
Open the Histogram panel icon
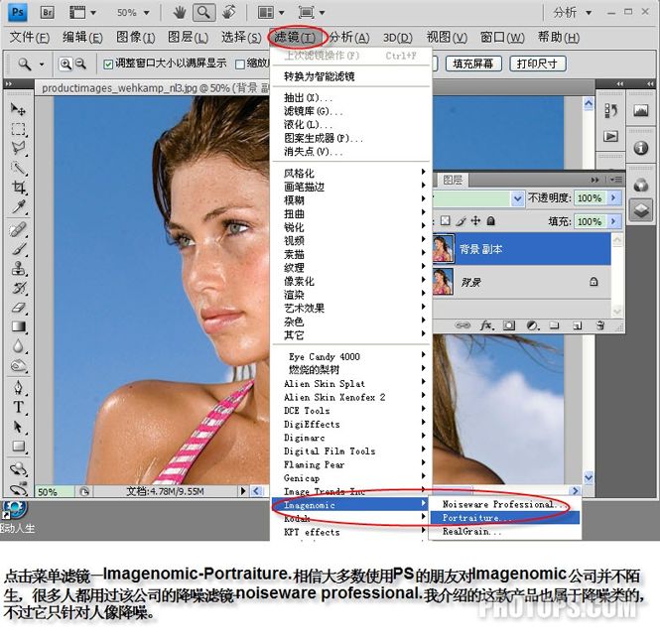pyautogui.click(x=640, y=111)
